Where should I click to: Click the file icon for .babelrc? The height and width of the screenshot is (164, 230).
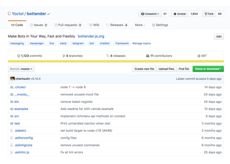click(12, 130)
